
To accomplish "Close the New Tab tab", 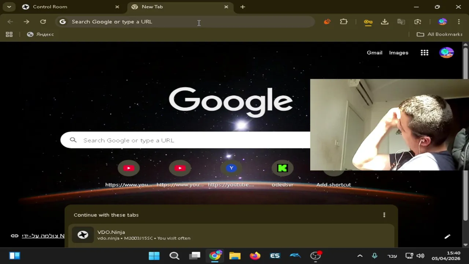I will (x=226, y=7).
